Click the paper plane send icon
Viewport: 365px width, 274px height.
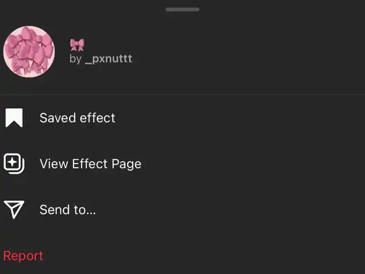tap(14, 209)
